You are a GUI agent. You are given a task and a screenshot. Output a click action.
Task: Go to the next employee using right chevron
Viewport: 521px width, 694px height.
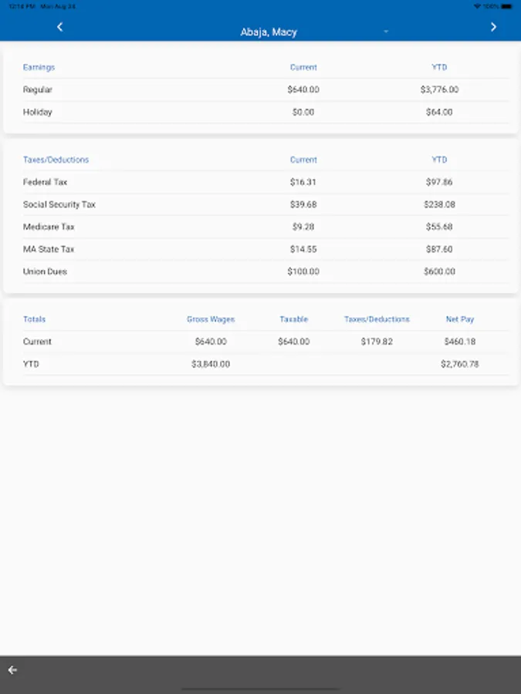pos(493,27)
